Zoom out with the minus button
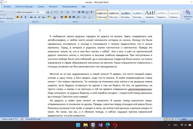The image size is (193, 129). point(189,119)
